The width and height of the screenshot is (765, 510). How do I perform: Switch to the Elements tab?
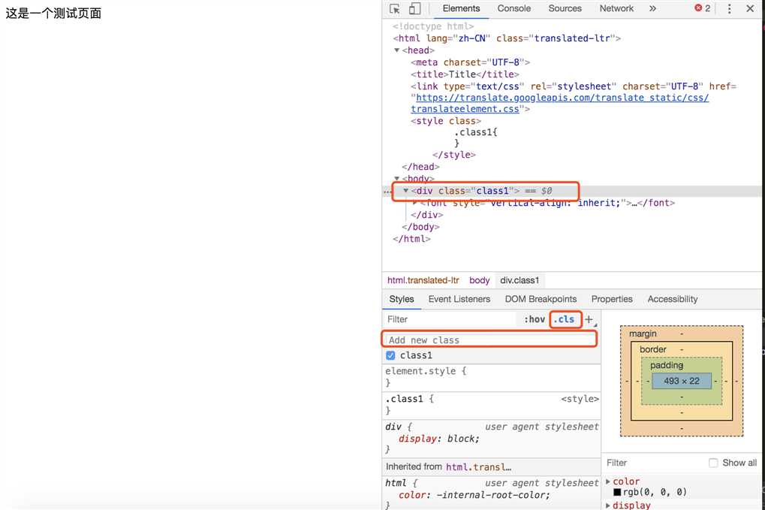pyautogui.click(x=461, y=8)
